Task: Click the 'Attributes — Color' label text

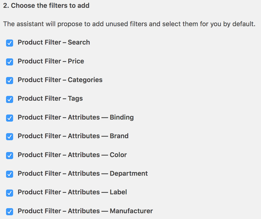Action: click(72, 155)
